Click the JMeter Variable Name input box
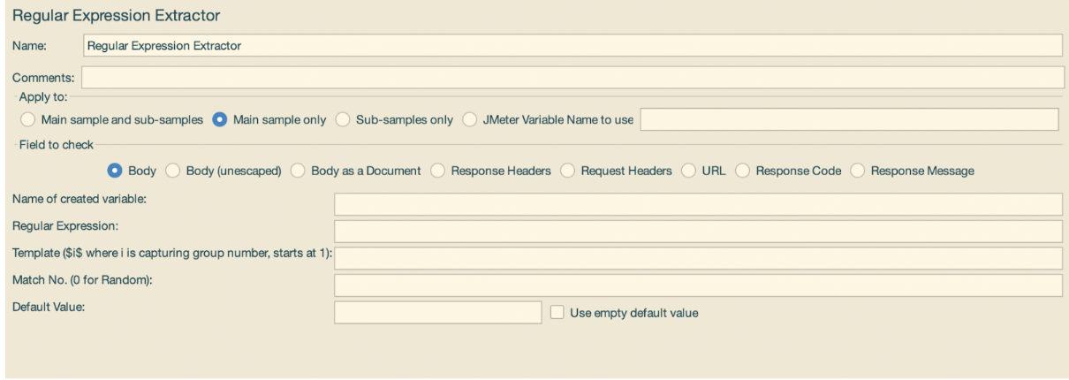 849,119
